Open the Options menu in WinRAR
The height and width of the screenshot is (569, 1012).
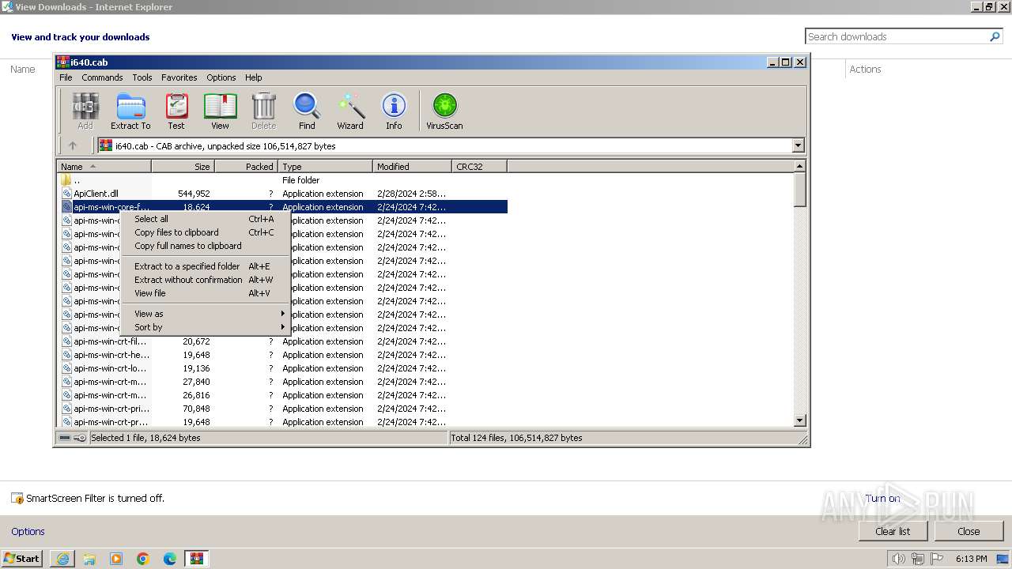click(x=221, y=77)
